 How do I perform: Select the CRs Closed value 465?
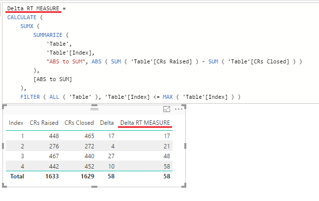coord(89,136)
